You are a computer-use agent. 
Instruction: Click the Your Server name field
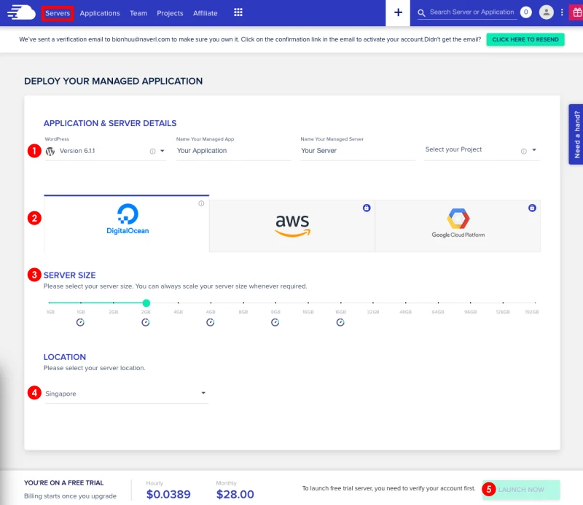[358, 151]
